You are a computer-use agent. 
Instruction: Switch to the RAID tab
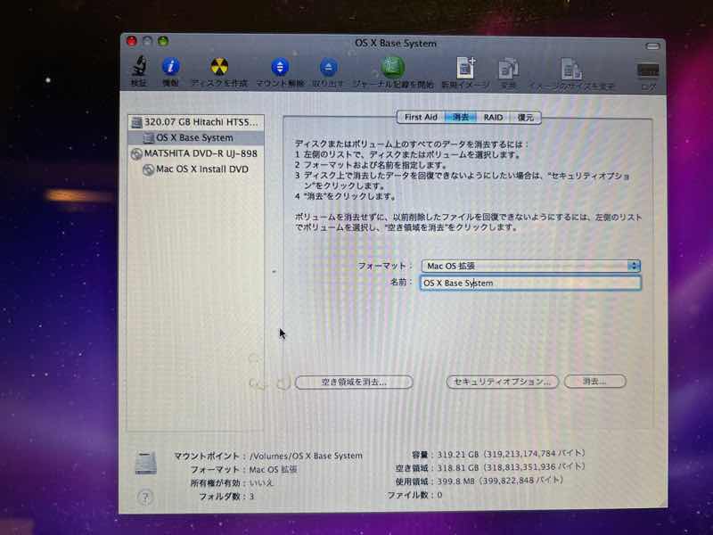click(x=493, y=118)
